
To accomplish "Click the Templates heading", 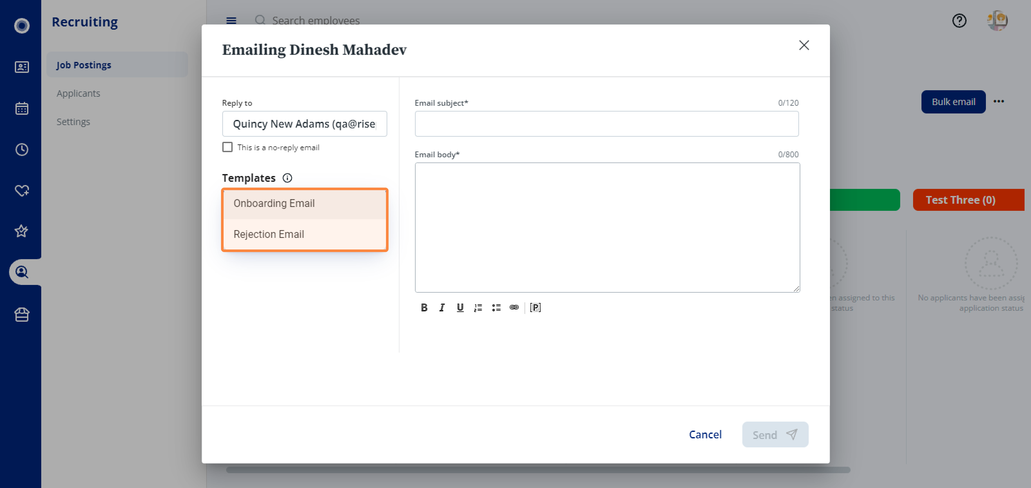I will (x=249, y=178).
